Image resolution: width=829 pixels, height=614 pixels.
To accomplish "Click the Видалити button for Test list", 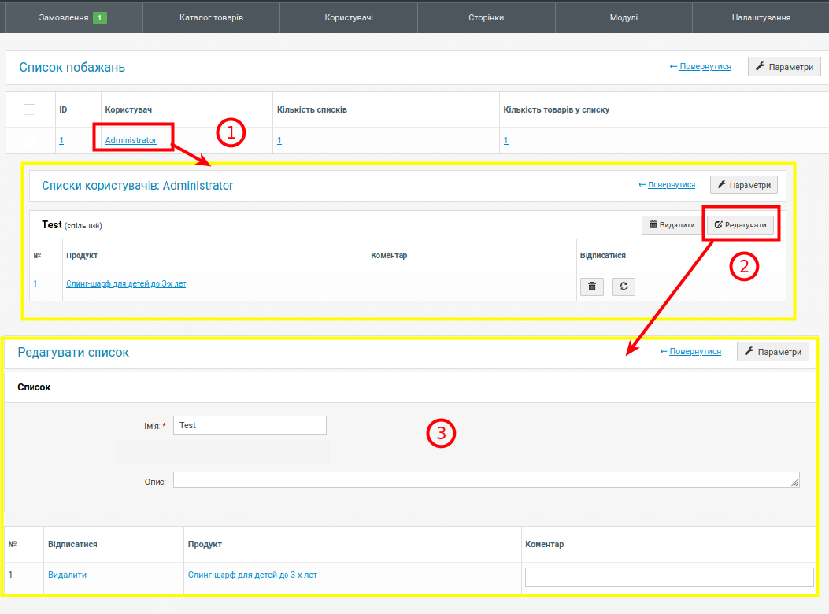I will [672, 225].
